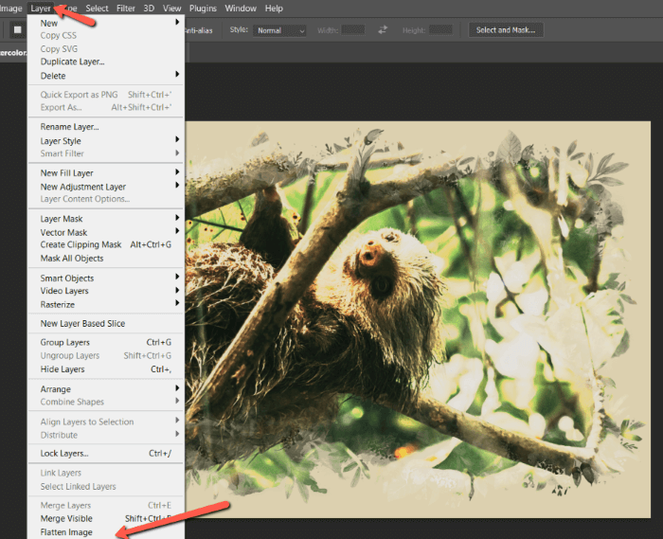Image resolution: width=663 pixels, height=539 pixels.
Task: Open the New Adjustment Layer submenu
Action: coord(82,187)
